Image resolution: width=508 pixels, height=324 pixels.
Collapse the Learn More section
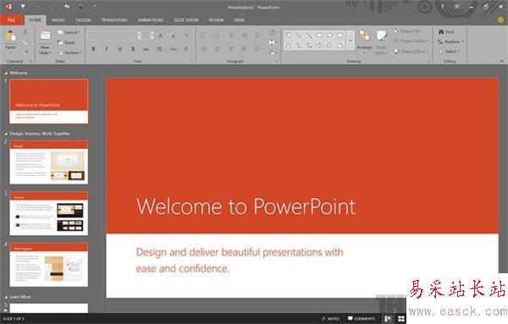click(x=6, y=297)
